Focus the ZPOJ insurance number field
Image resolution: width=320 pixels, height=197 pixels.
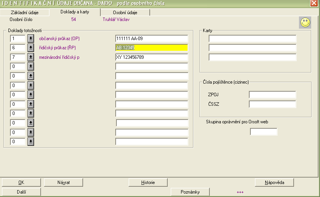(273, 95)
